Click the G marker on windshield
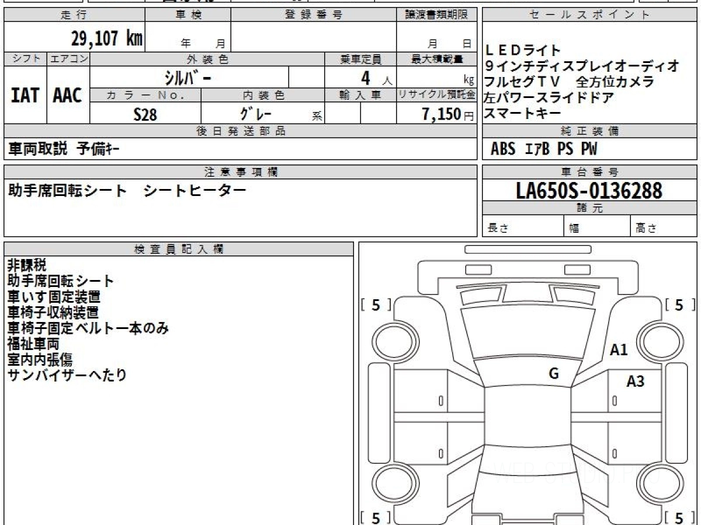Viewport: 701px width, 525px height. 554,374
